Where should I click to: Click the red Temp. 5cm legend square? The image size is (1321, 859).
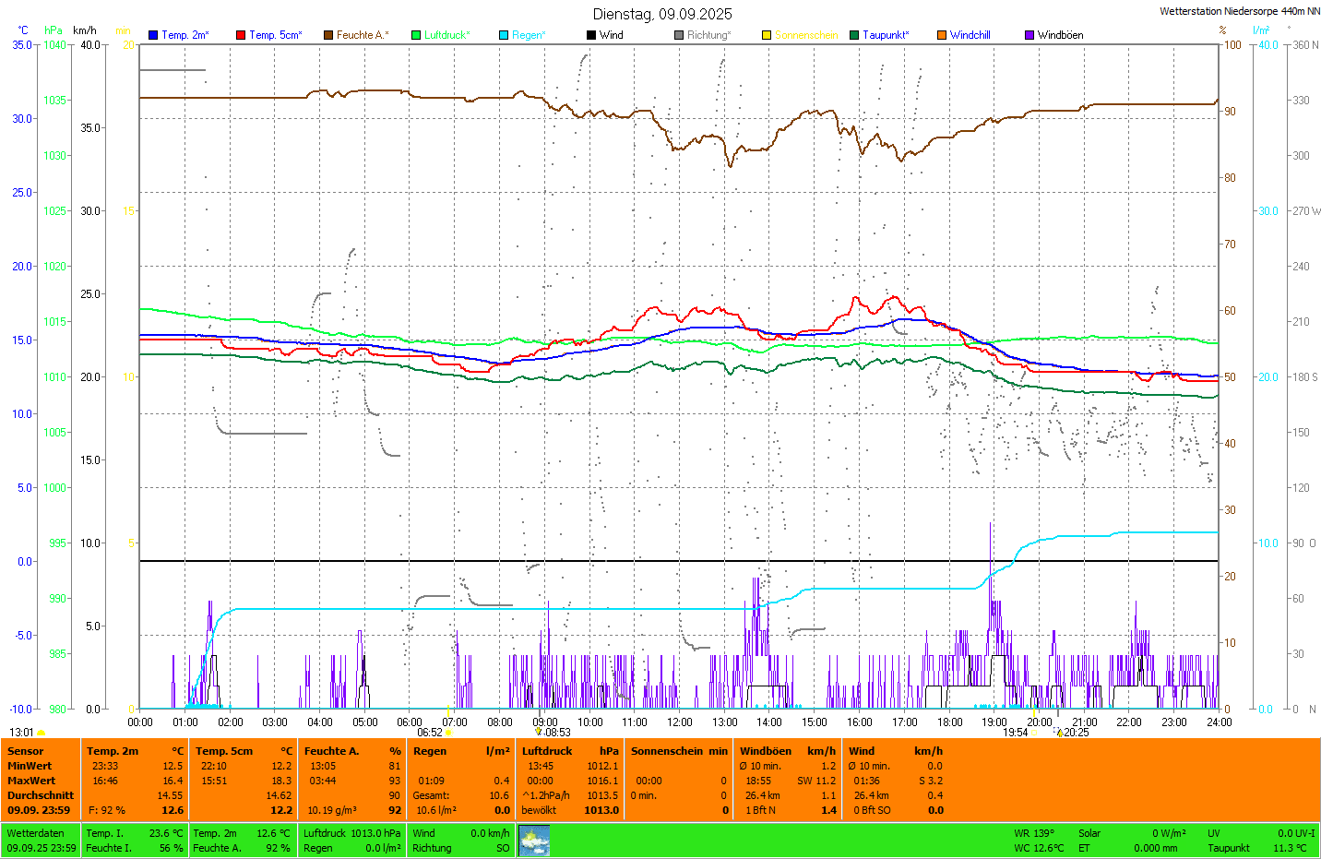click(x=241, y=35)
